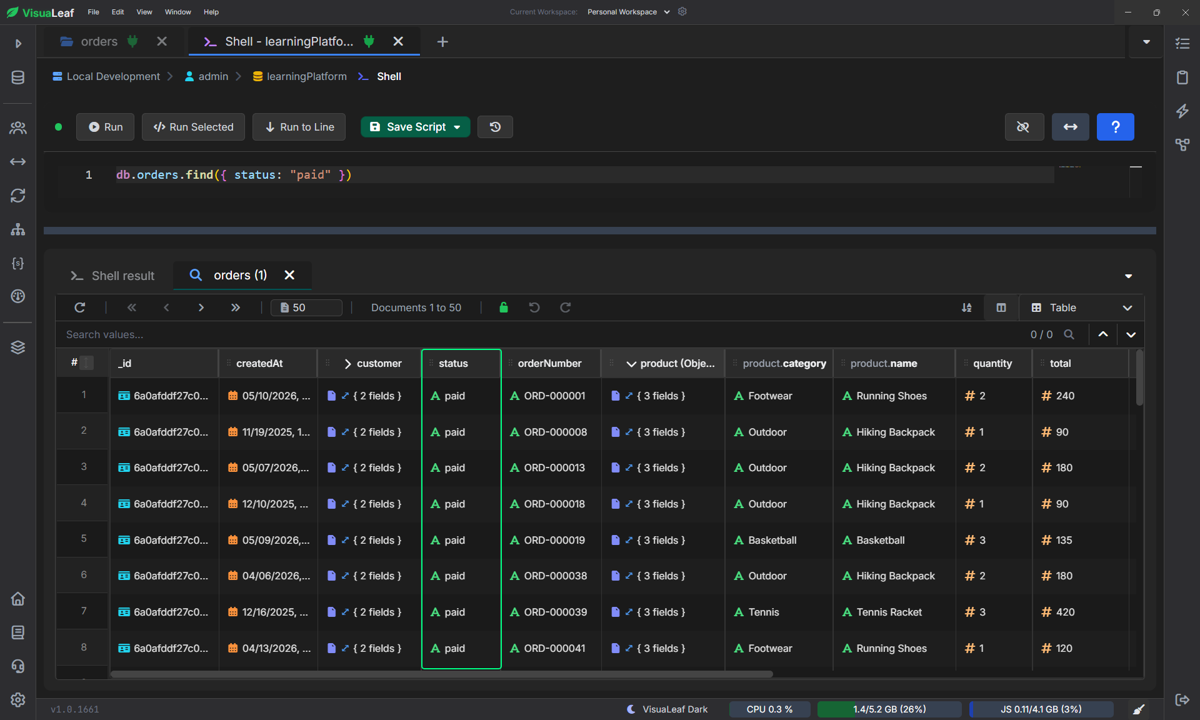Click the editor/results splitter bar

pos(599,231)
